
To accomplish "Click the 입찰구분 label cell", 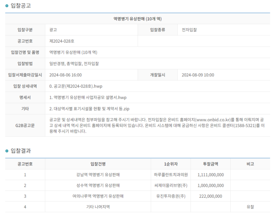I will click(x=25, y=30).
